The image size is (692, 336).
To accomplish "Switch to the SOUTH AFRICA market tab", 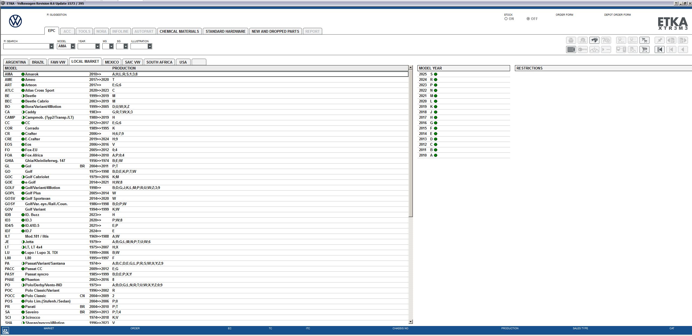I will [x=159, y=62].
